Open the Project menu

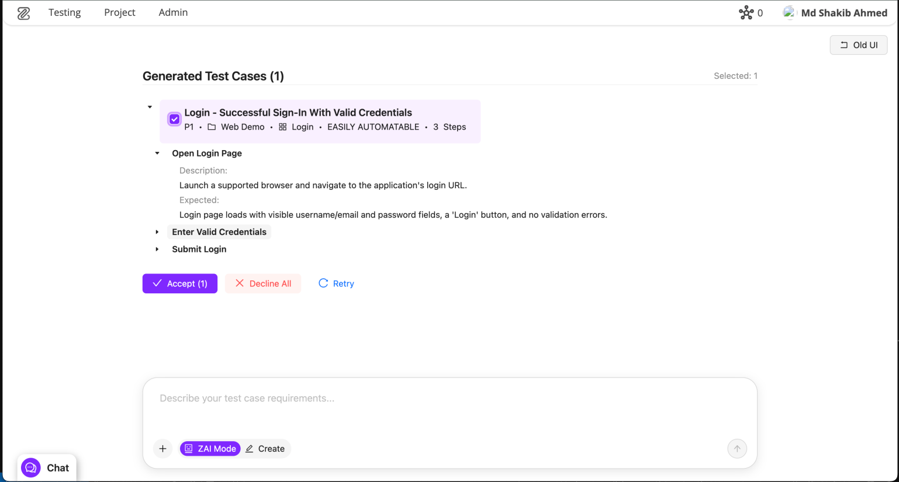pos(119,13)
